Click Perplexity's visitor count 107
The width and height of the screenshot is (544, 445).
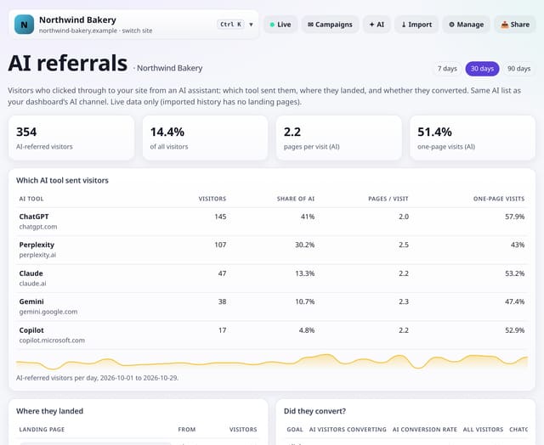point(220,245)
